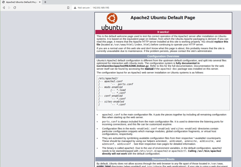Click the Ubuntu logo image

pos(112,22)
